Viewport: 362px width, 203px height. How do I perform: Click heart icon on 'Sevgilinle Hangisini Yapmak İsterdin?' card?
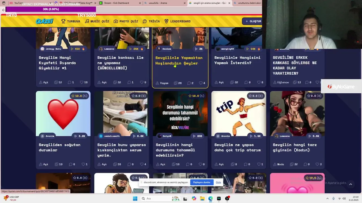pos(259,82)
